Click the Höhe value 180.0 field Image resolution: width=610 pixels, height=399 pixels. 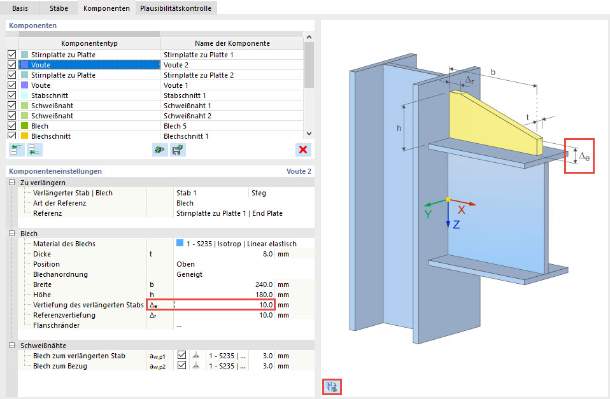click(224, 295)
